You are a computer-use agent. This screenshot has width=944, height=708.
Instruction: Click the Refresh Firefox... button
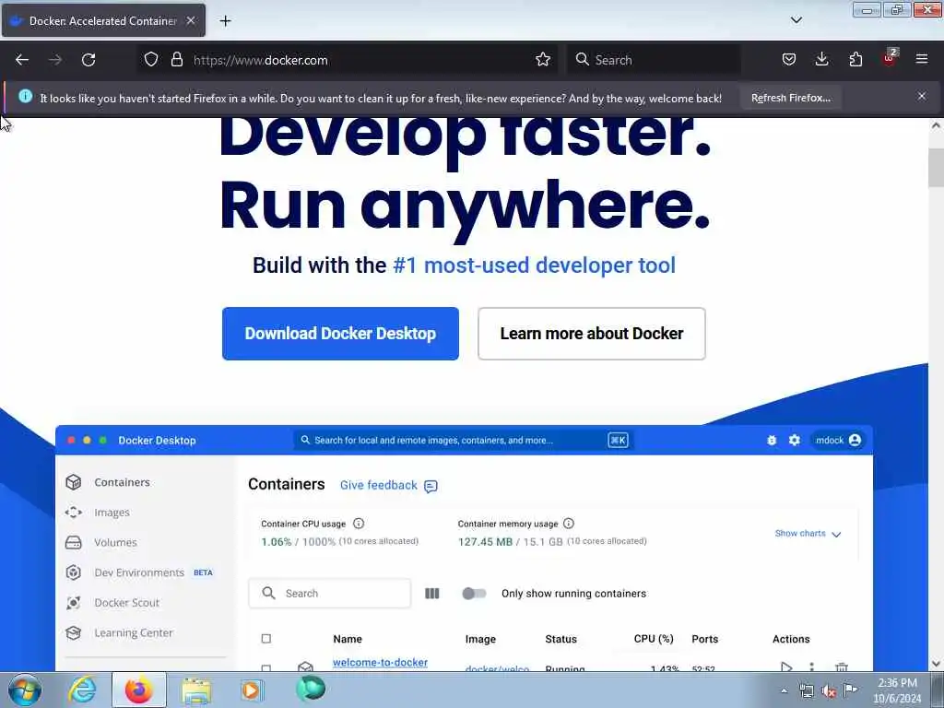pos(790,98)
